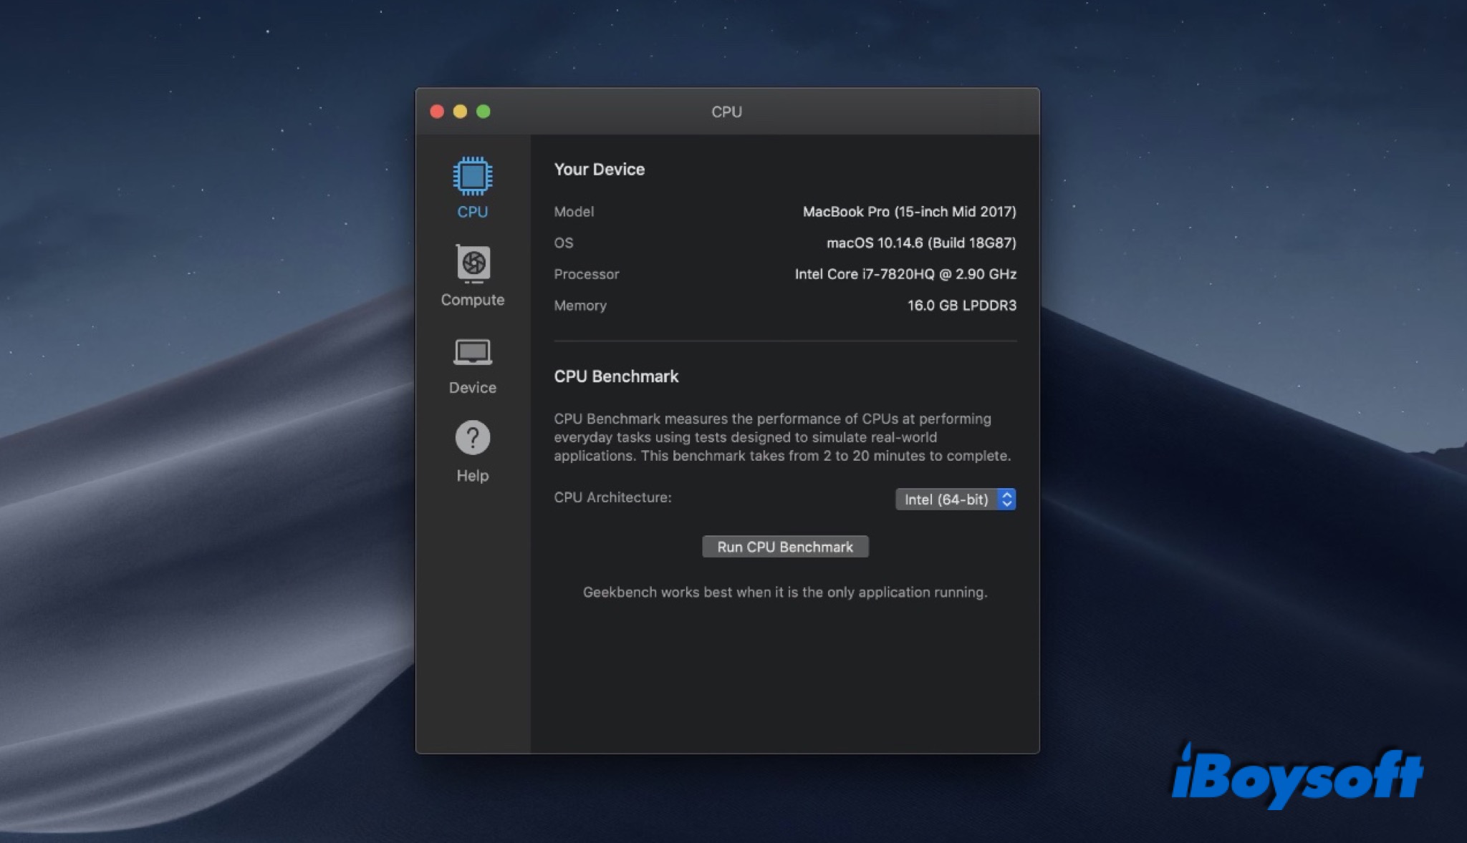Select the Help label in sidebar

[x=472, y=475]
